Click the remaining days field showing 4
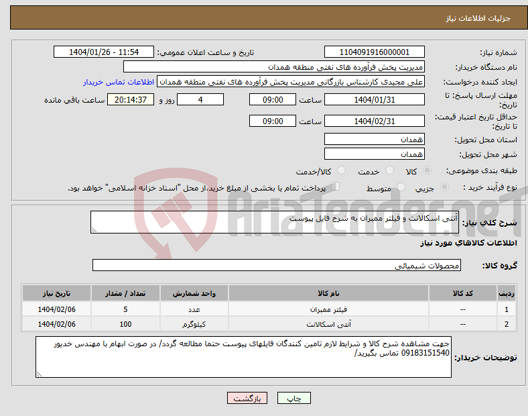Screen dimensions: 528x416 [x=200, y=100]
